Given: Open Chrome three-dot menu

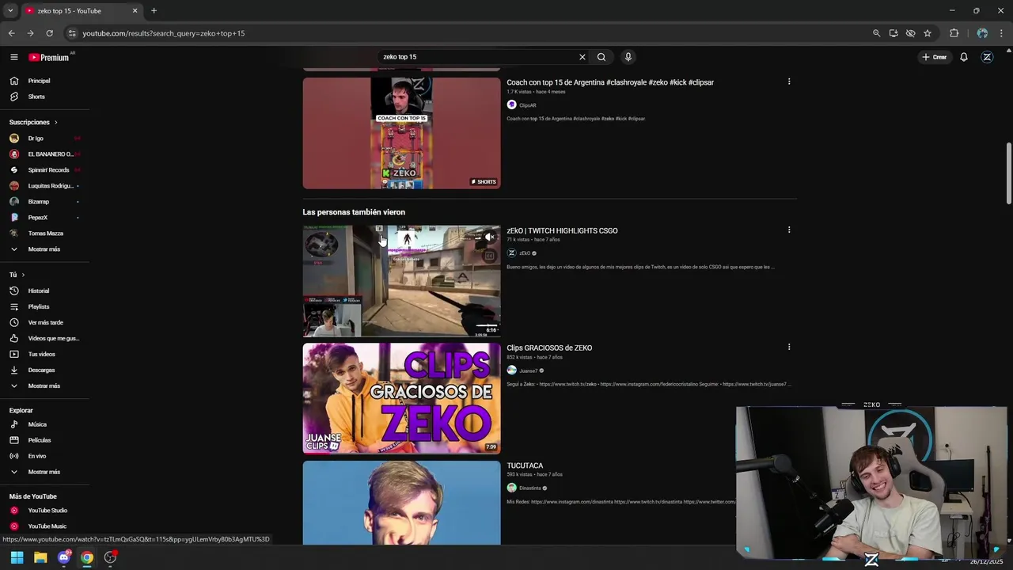Looking at the screenshot, I should coord(1002,33).
